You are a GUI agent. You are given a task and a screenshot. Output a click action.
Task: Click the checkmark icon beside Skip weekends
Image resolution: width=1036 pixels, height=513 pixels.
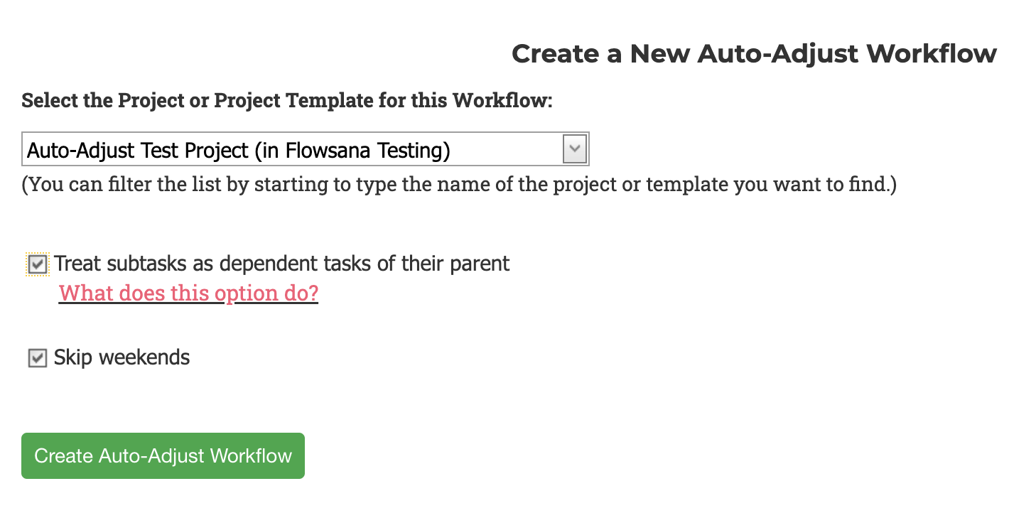pyautogui.click(x=38, y=358)
